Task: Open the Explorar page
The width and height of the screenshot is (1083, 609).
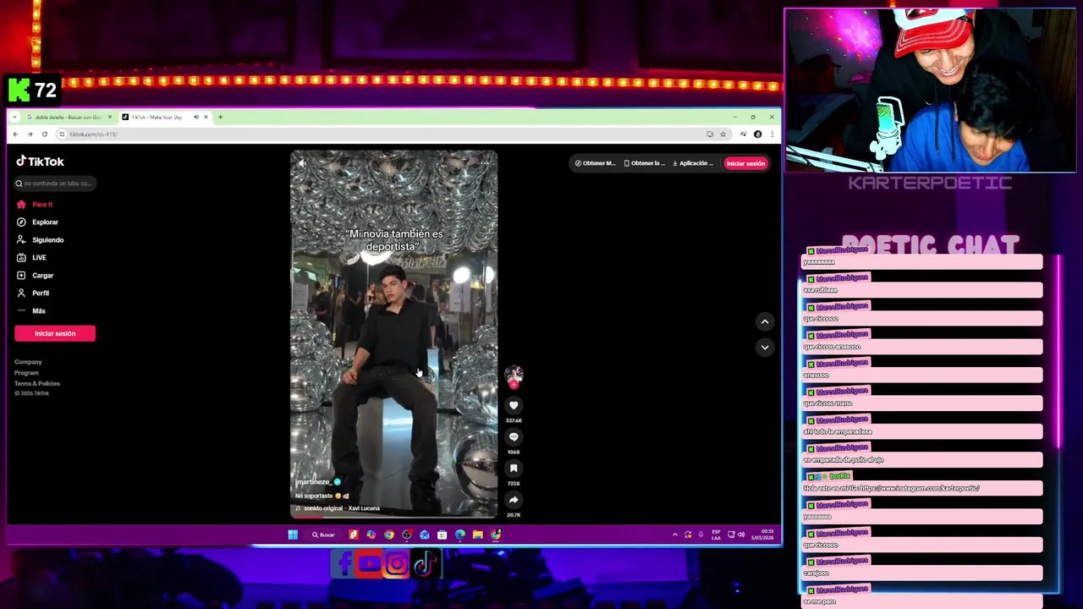Action: click(x=38, y=222)
